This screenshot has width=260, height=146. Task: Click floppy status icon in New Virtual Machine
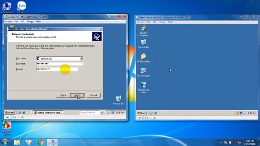[x=147, y=118]
